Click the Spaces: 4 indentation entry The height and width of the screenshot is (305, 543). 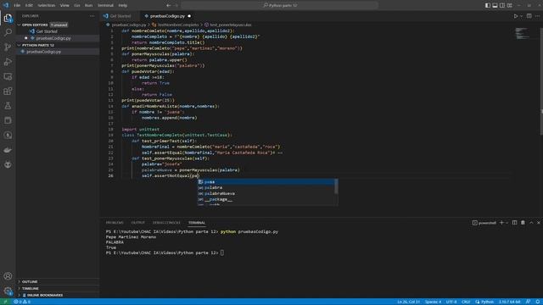coord(433,302)
